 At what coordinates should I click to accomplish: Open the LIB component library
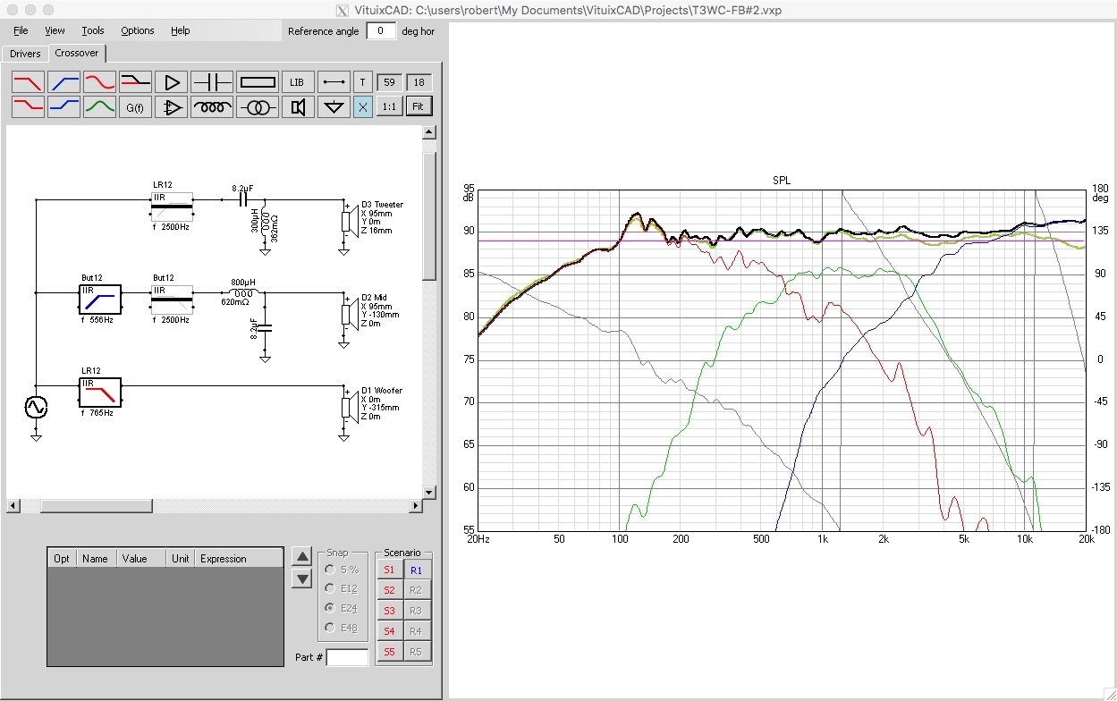(298, 82)
